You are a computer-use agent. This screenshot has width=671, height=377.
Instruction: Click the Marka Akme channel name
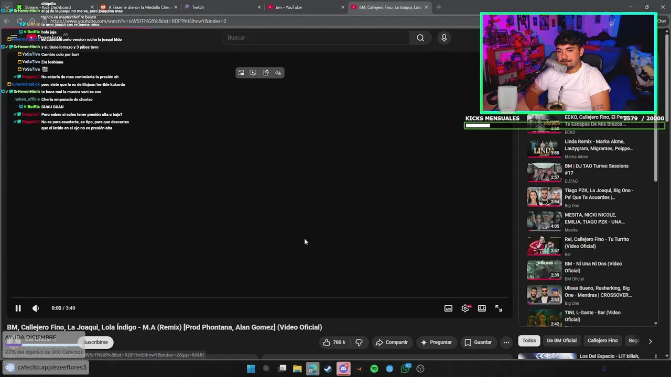pyautogui.click(x=576, y=157)
